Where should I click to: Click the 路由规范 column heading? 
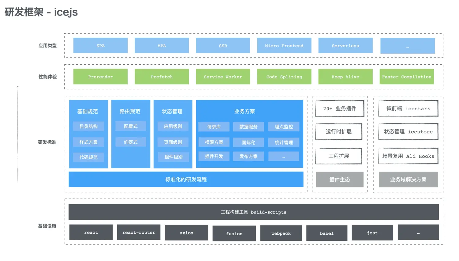pyautogui.click(x=130, y=112)
